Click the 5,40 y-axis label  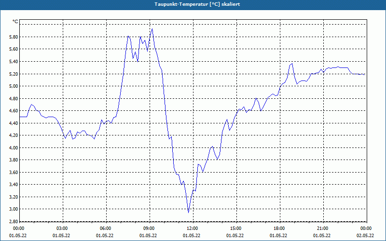point(14,62)
